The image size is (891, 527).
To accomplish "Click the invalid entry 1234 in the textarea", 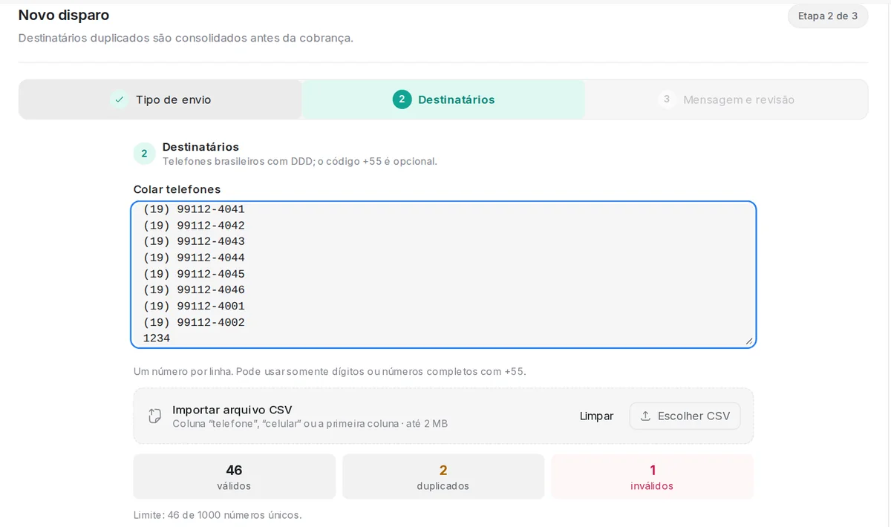I will 157,338.
